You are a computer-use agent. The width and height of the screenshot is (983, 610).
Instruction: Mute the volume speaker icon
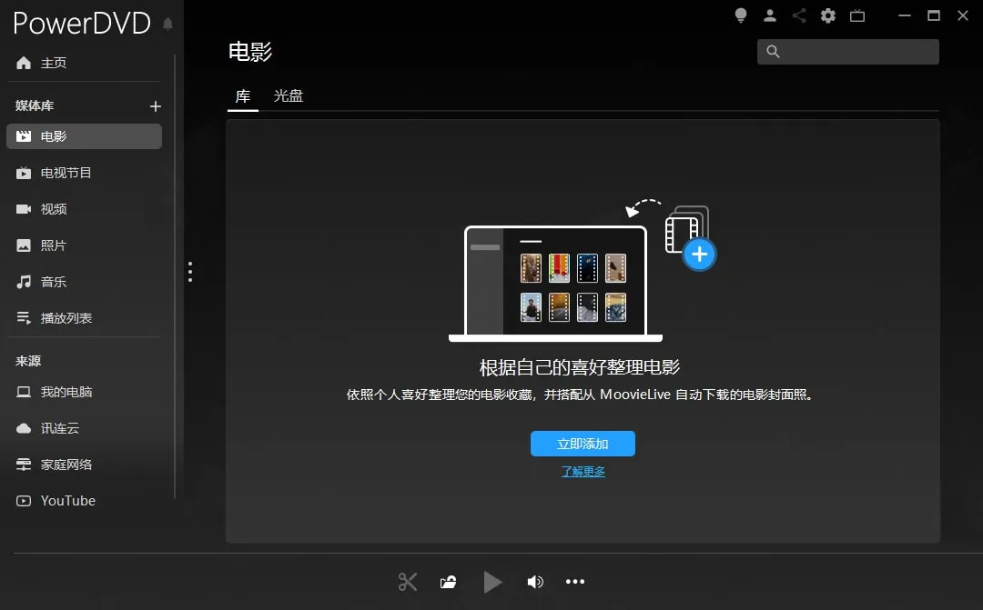535,582
